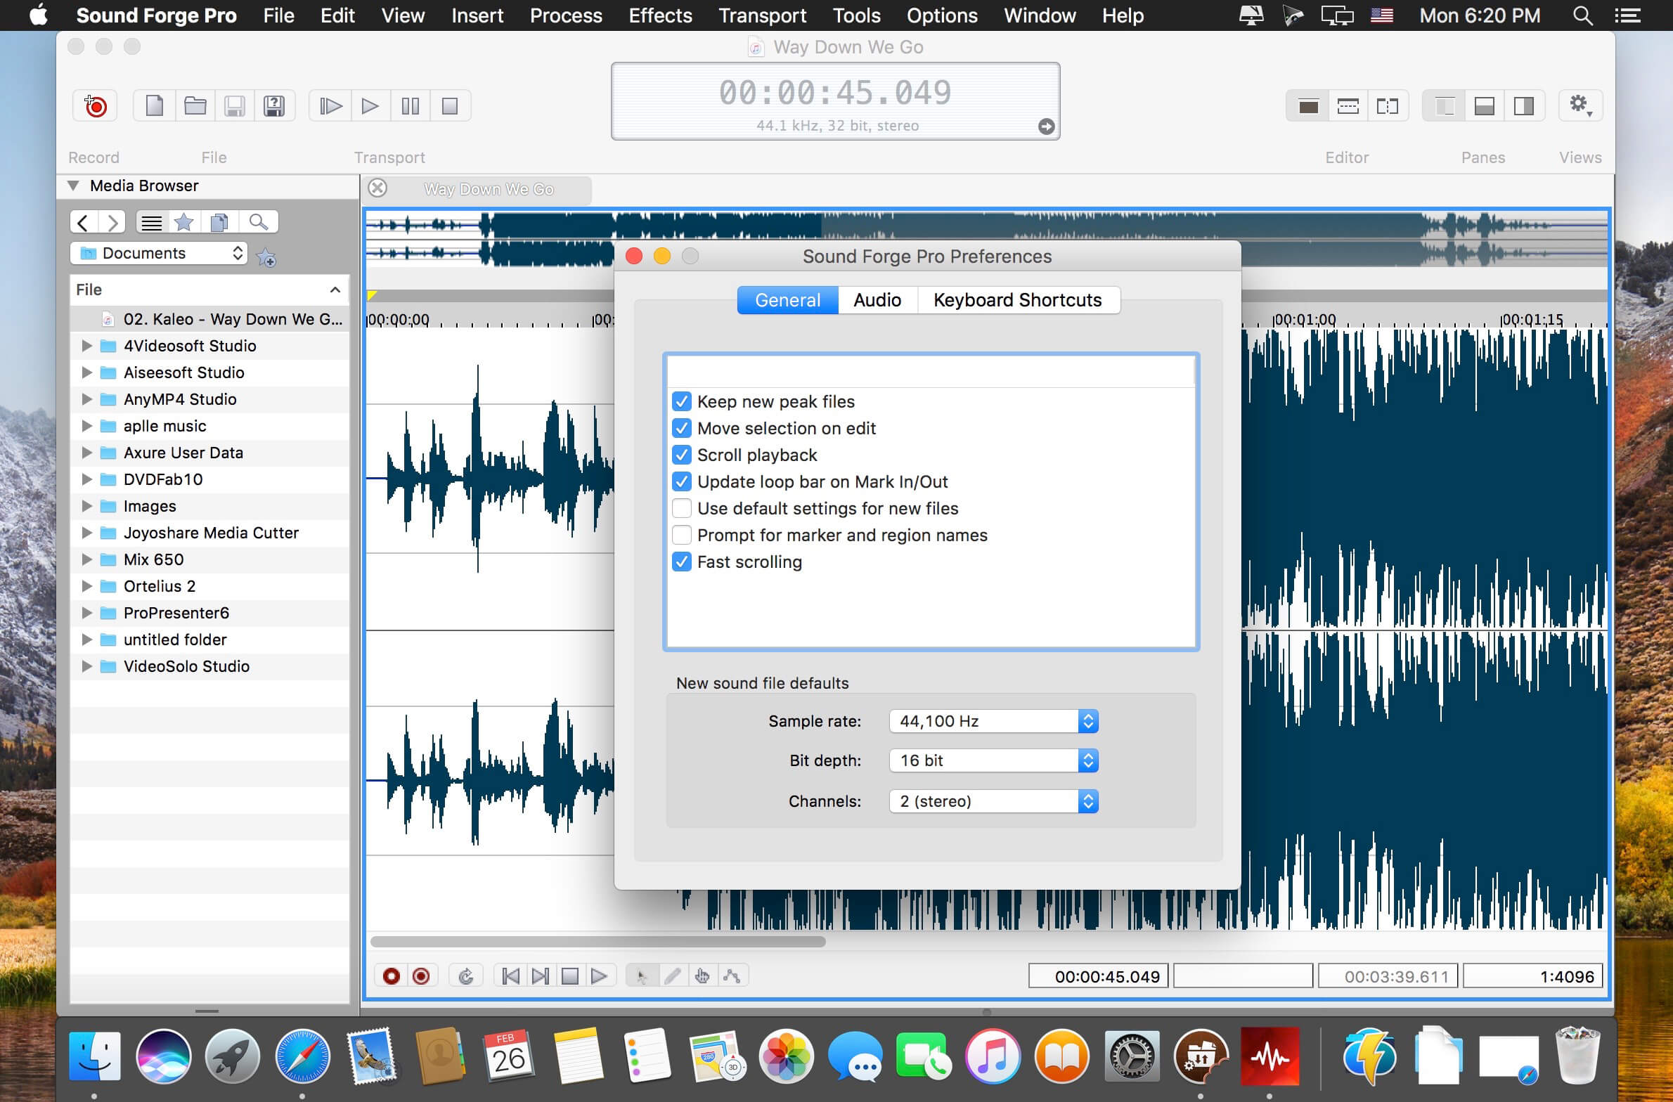Add current folder to favorites
Screen dimensions: 1673x1102
tap(266, 257)
